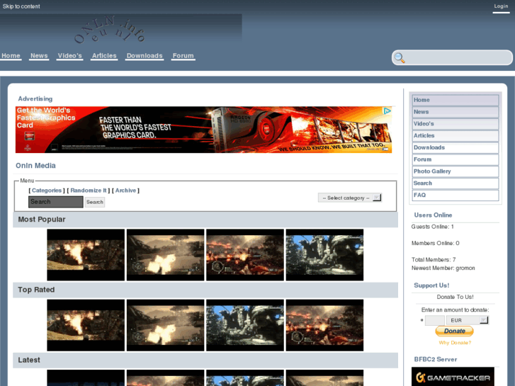Open second Most Popular video thumbnail
515x386 pixels.
point(165,255)
